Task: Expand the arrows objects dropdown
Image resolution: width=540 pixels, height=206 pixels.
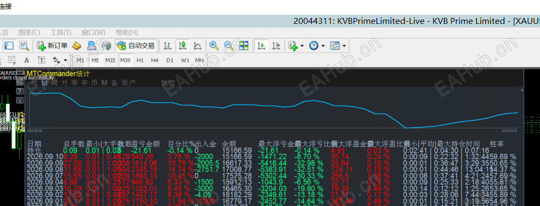Action: (x=65, y=60)
